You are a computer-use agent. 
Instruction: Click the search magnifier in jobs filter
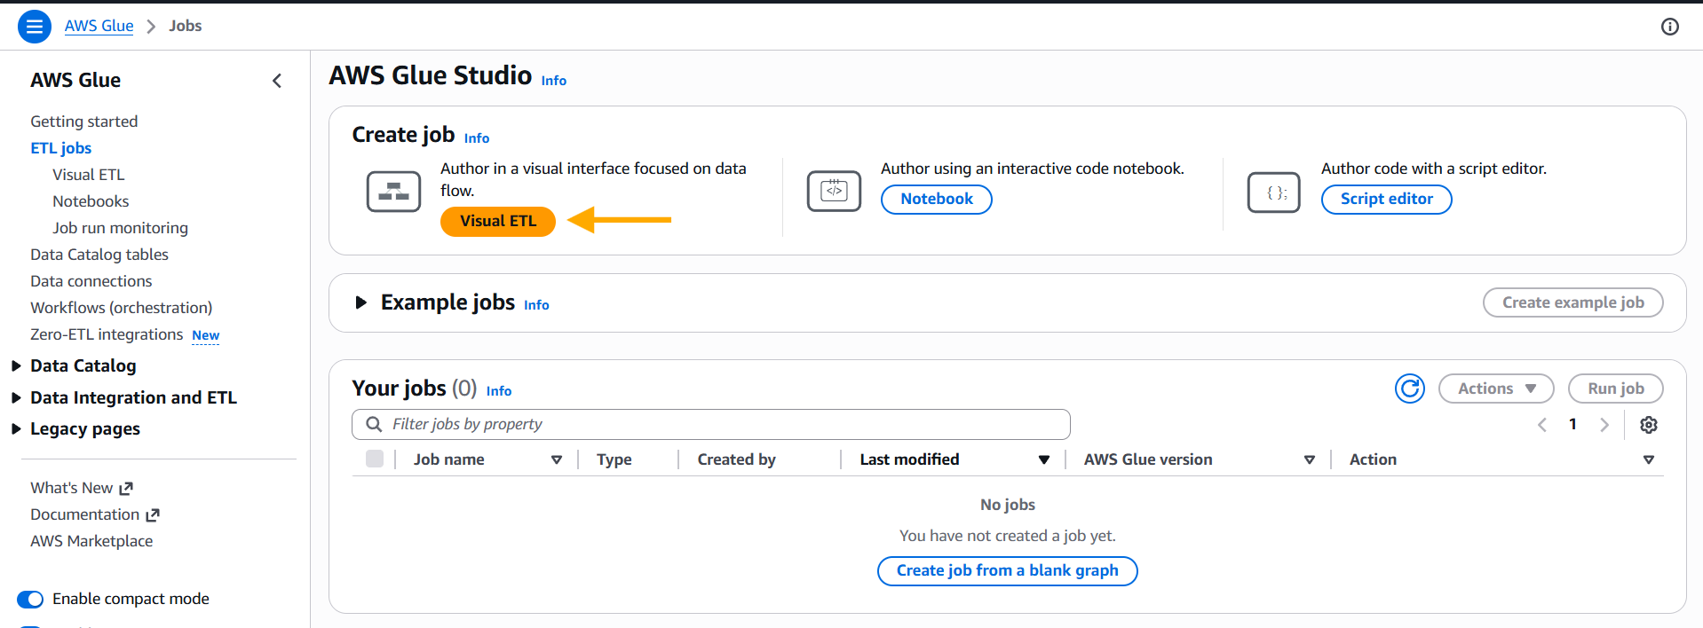pyautogui.click(x=375, y=424)
